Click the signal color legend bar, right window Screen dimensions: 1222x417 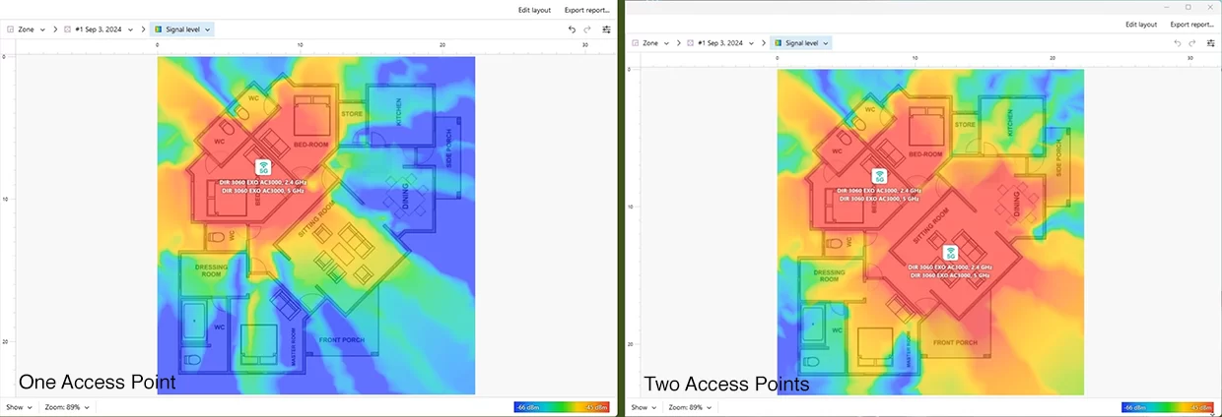[1169, 406]
